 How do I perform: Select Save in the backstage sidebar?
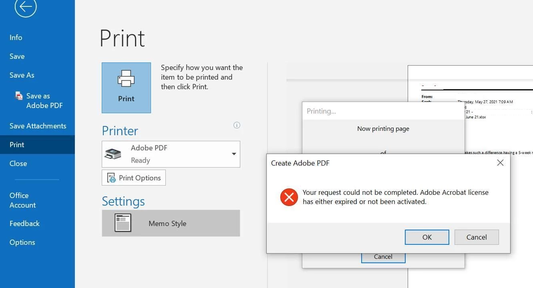tap(17, 56)
